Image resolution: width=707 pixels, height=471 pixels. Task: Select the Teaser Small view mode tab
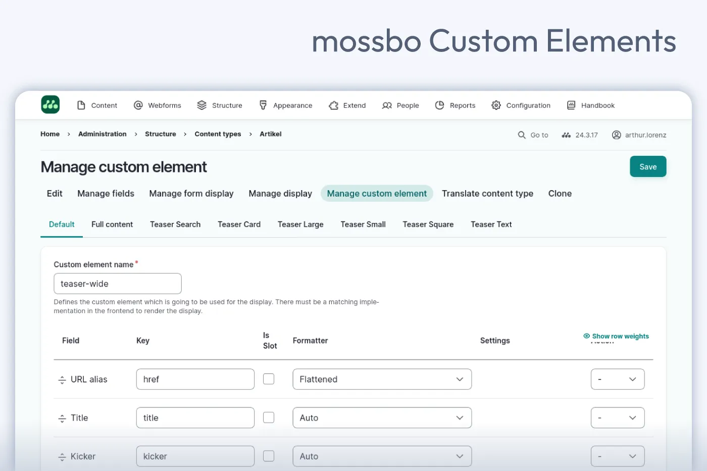(x=363, y=224)
